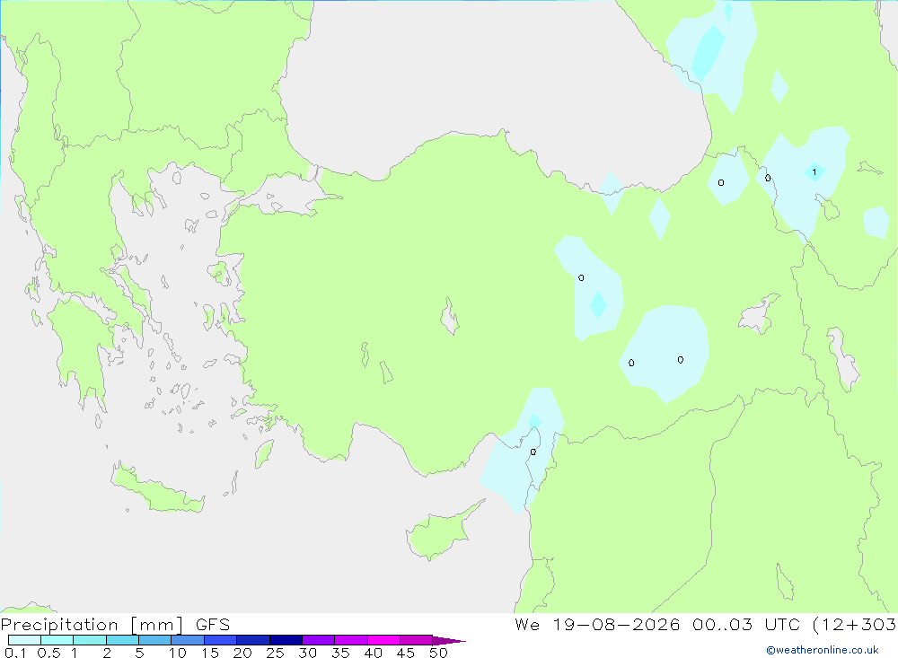Screen dimensions: 898x658
Task: Click the "30" legend scale label
Action: (x=308, y=653)
